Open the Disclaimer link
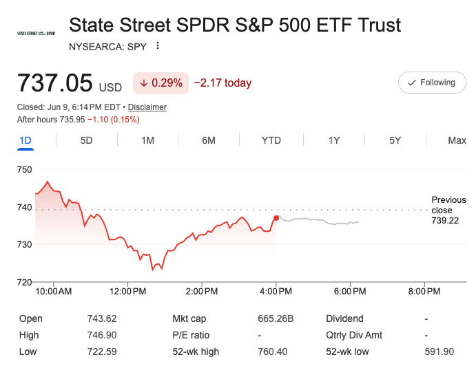The width and height of the screenshot is (476, 368). pos(147,107)
